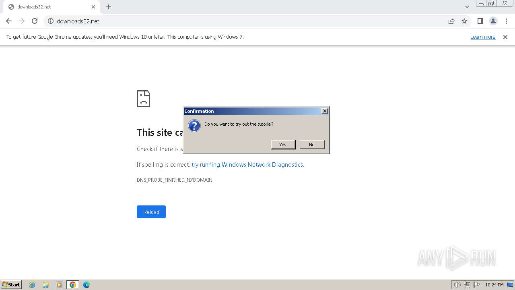515x290 pixels.
Task: Click the DNS_PROBE_FINISHED_NXDOMAIN error text
Action: [x=175, y=180]
